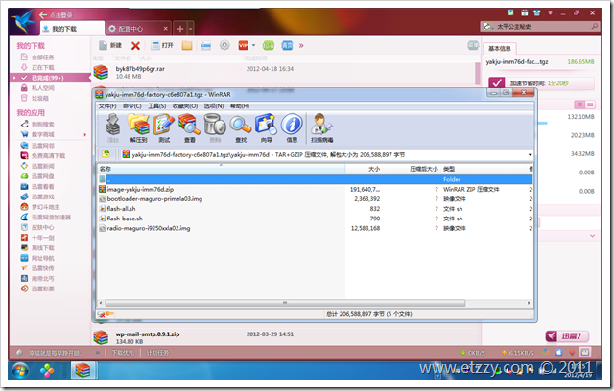This screenshot has height=391, width=614.
Task: Click the 查看 (View) WinRAR toolbar icon
Action: [x=189, y=127]
